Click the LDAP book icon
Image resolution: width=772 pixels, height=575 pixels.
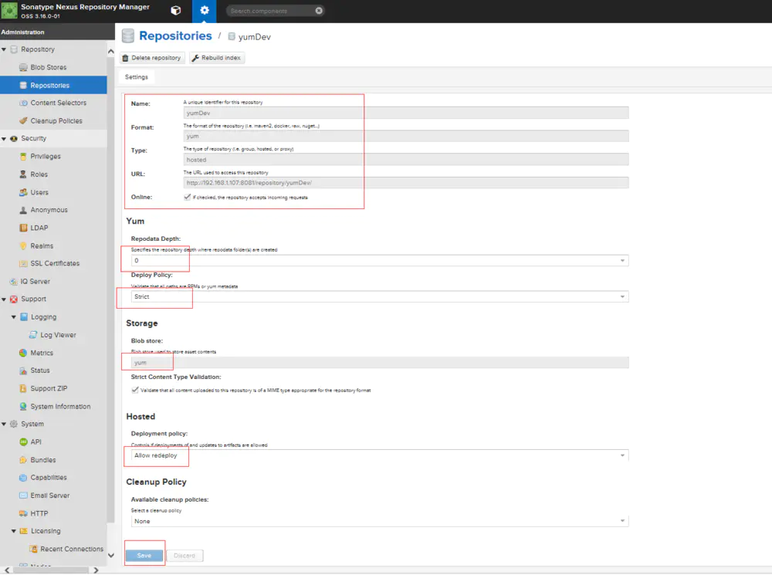click(23, 228)
